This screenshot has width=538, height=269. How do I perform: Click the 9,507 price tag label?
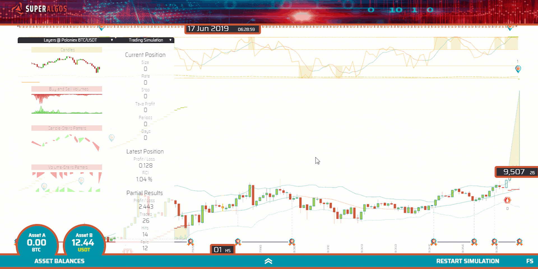517,172
